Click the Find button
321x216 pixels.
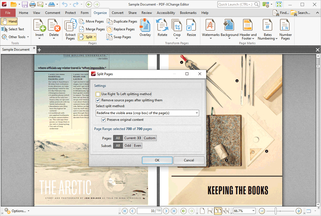(281, 13)
